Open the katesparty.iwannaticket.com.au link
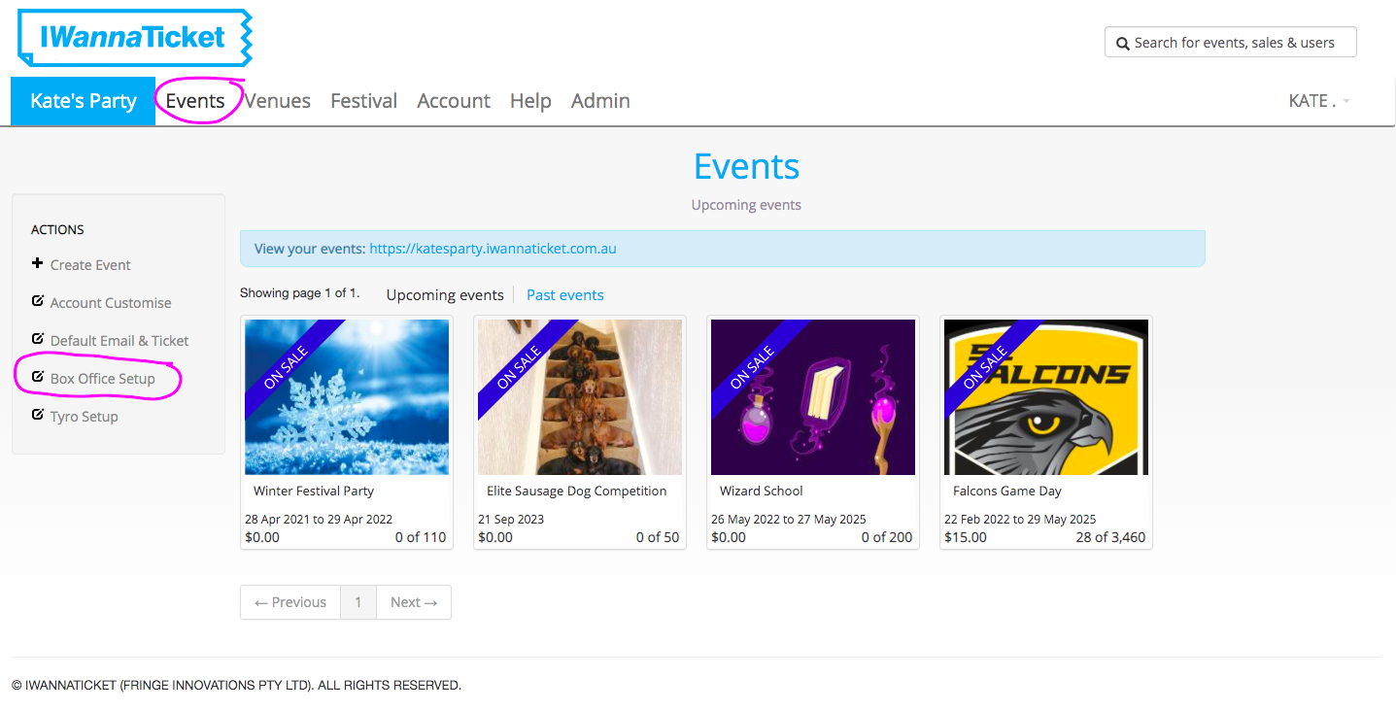 [x=493, y=249]
